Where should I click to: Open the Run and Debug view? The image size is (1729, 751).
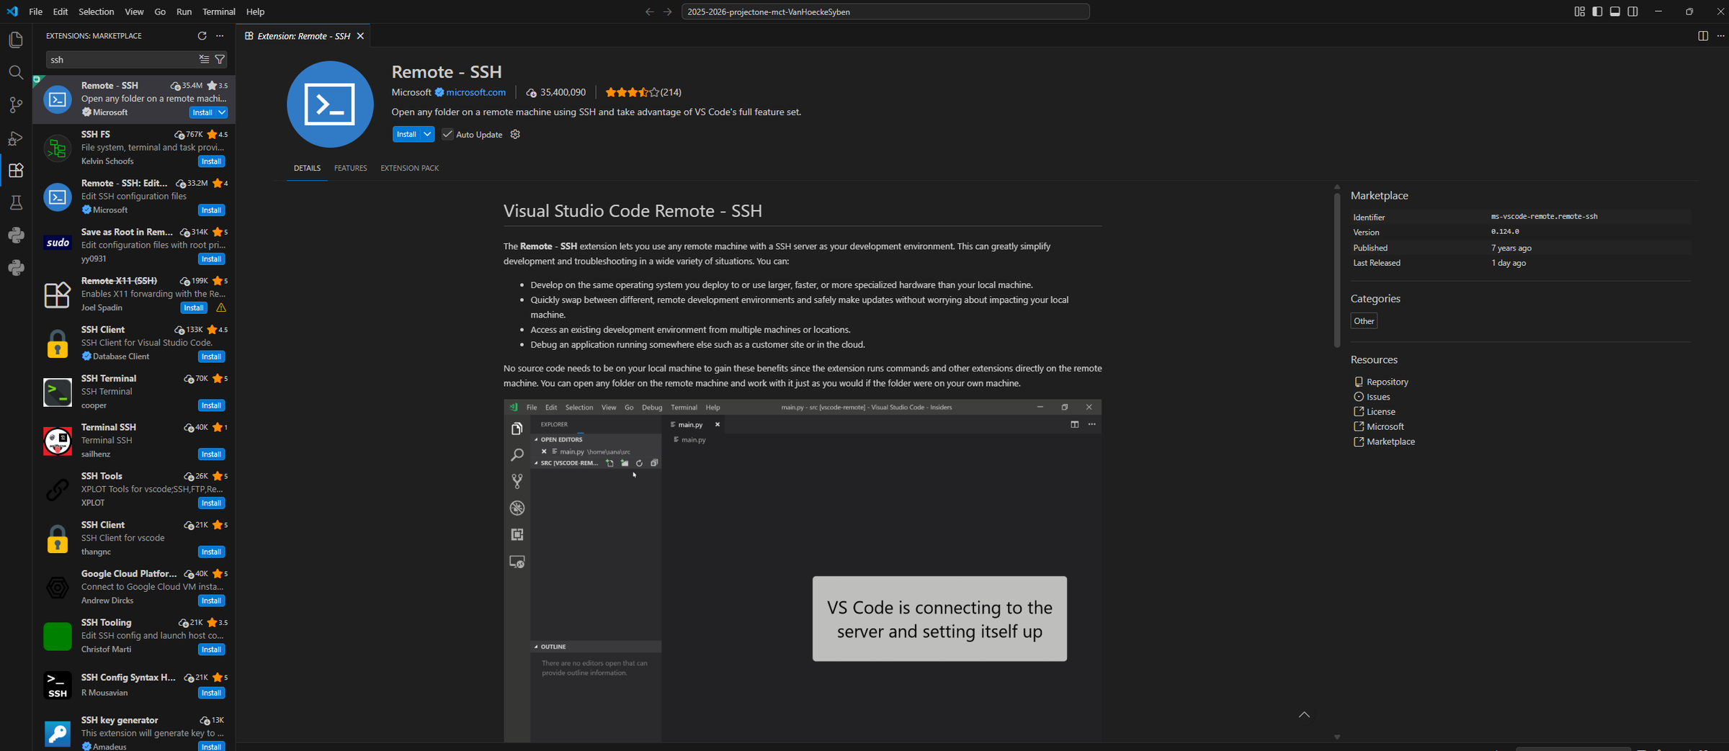click(x=16, y=138)
